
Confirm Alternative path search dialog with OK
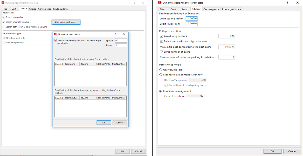click(104, 123)
